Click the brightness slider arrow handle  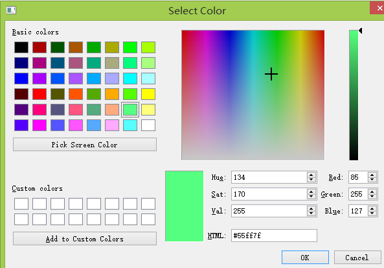pyautogui.click(x=360, y=30)
